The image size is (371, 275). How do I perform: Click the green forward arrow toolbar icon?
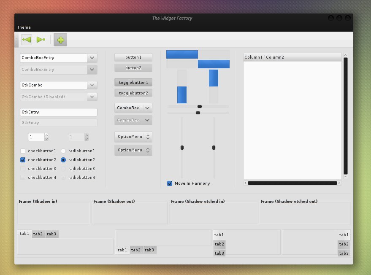tap(41, 40)
